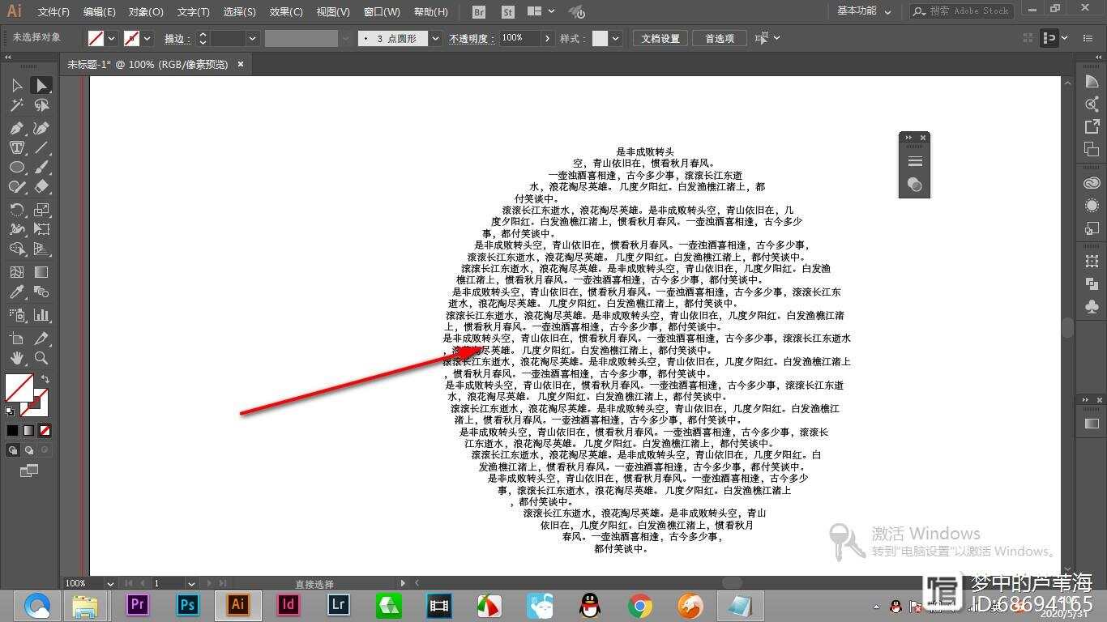1107x622 pixels.
Task: Select the Mesh tool
Action: point(16,272)
